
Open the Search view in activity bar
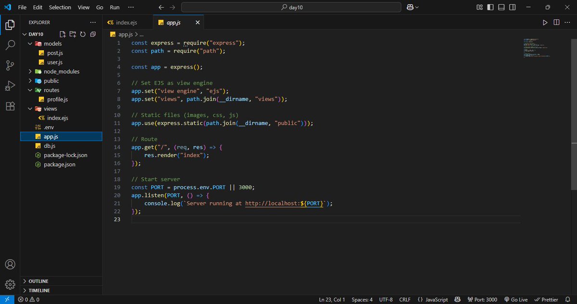[10, 46]
